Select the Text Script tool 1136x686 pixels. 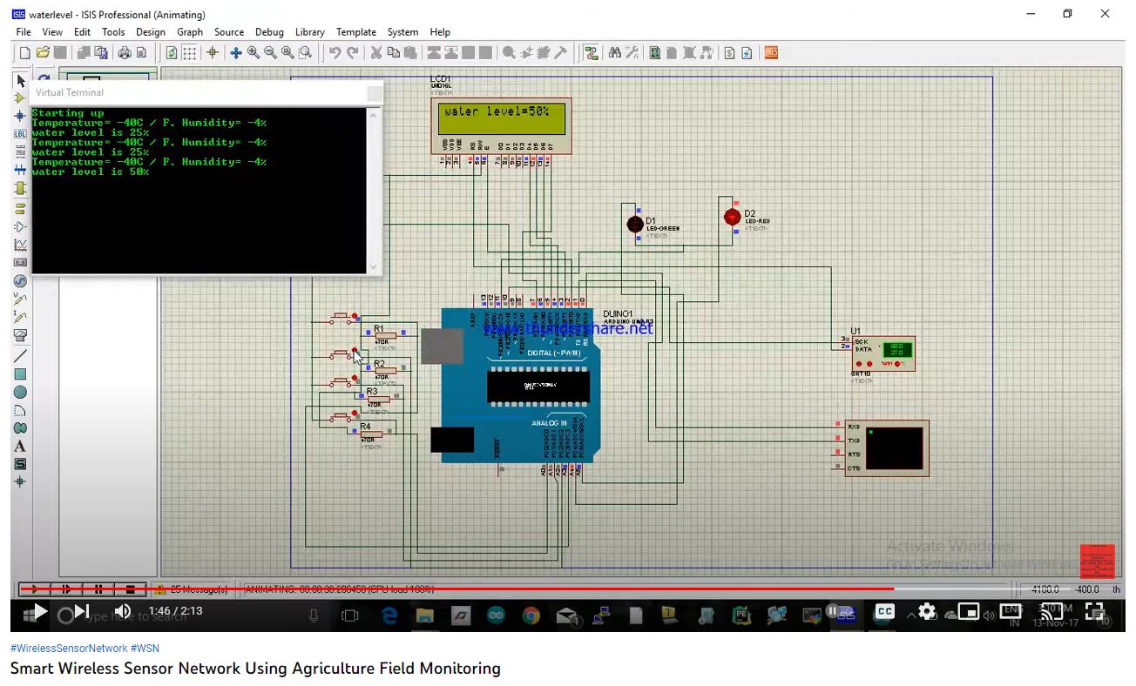(20, 152)
